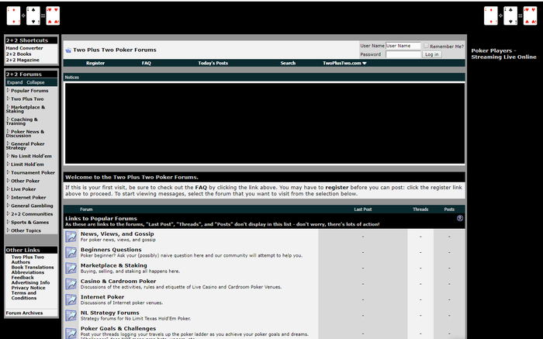Image resolution: width=543 pixels, height=339 pixels.
Task: Expand Two Plus Two sidebar category
Action: click(8, 99)
